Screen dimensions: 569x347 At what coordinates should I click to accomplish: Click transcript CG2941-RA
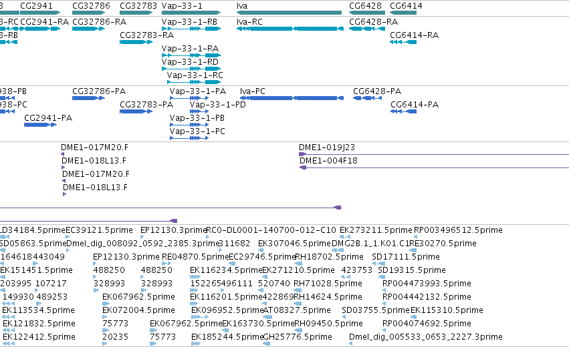point(40,29)
